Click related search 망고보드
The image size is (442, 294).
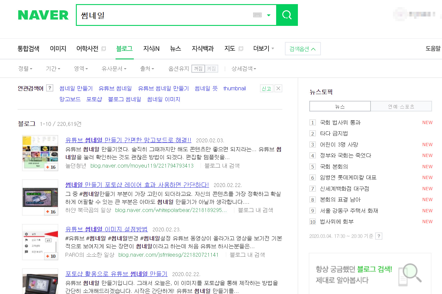pyautogui.click(x=70, y=99)
